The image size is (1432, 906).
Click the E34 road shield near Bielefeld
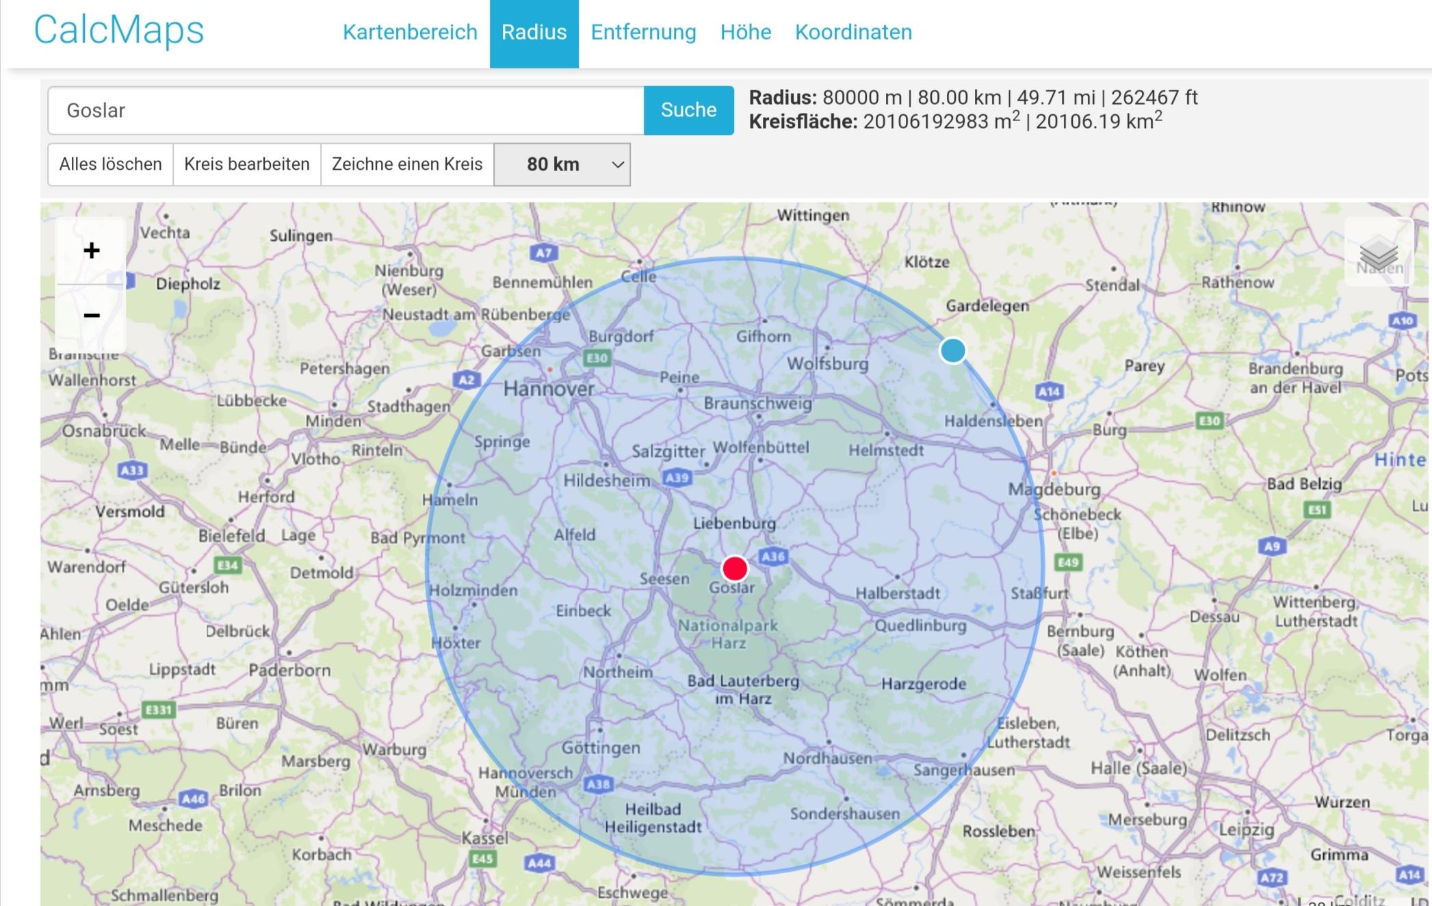pos(228,565)
